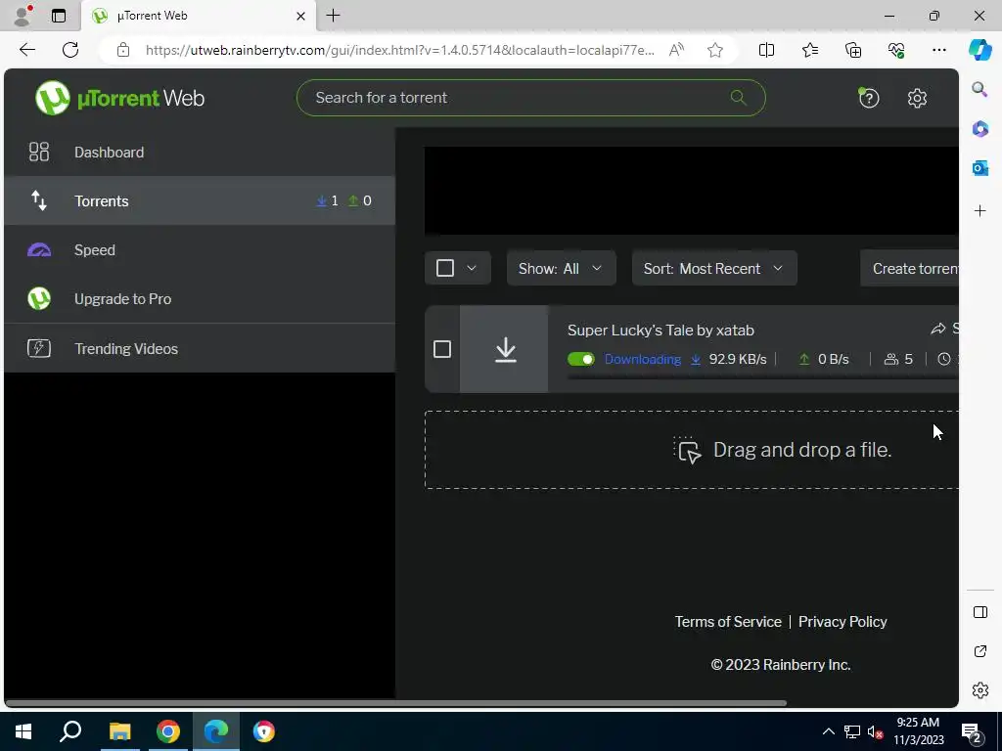
Task: Open the Copilot icon in Edge
Action: click(979, 50)
